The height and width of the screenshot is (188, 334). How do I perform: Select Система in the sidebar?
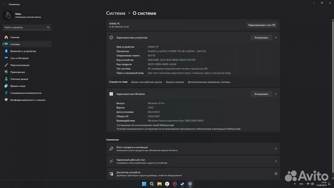click(x=27, y=44)
